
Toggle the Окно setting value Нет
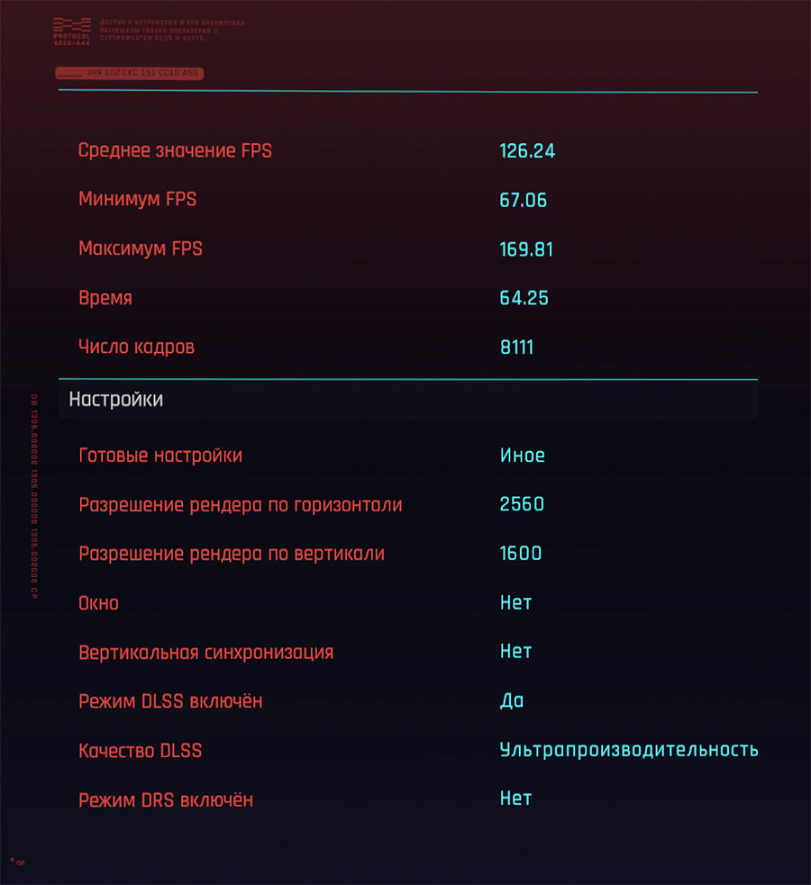[515, 602]
